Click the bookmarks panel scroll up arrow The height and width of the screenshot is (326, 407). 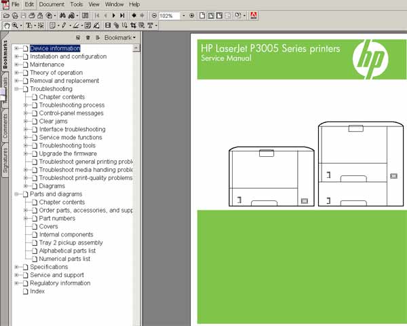click(136, 48)
